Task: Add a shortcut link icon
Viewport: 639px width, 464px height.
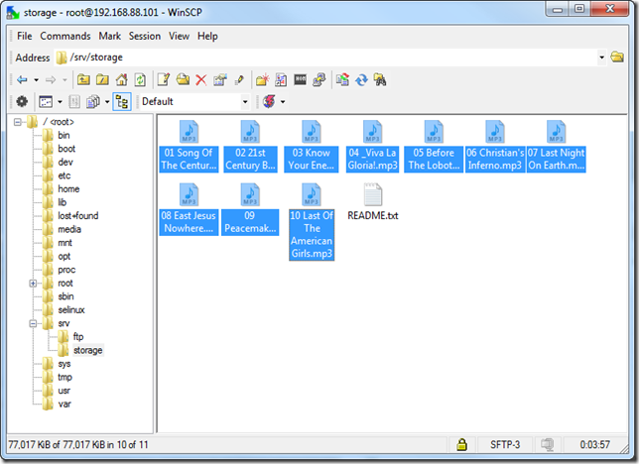Action: [281, 80]
